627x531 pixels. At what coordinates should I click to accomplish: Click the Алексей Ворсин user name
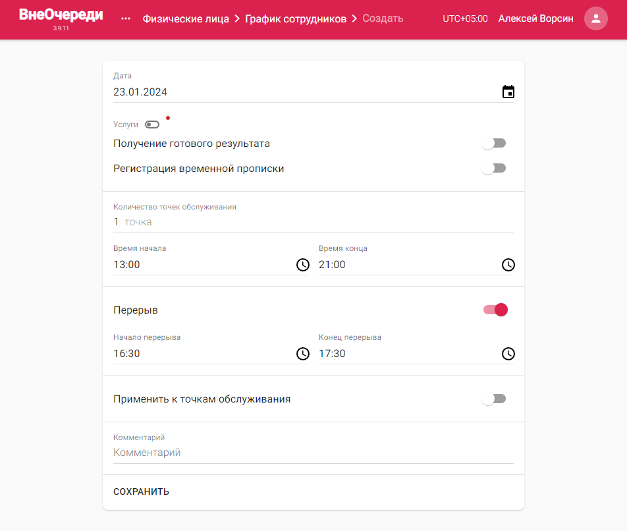(535, 19)
